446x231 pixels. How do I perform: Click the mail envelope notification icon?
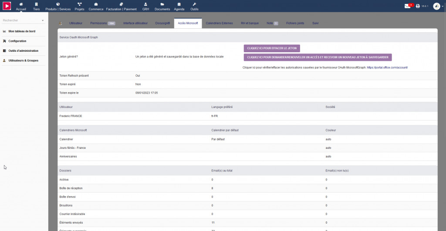[x=408, y=6]
